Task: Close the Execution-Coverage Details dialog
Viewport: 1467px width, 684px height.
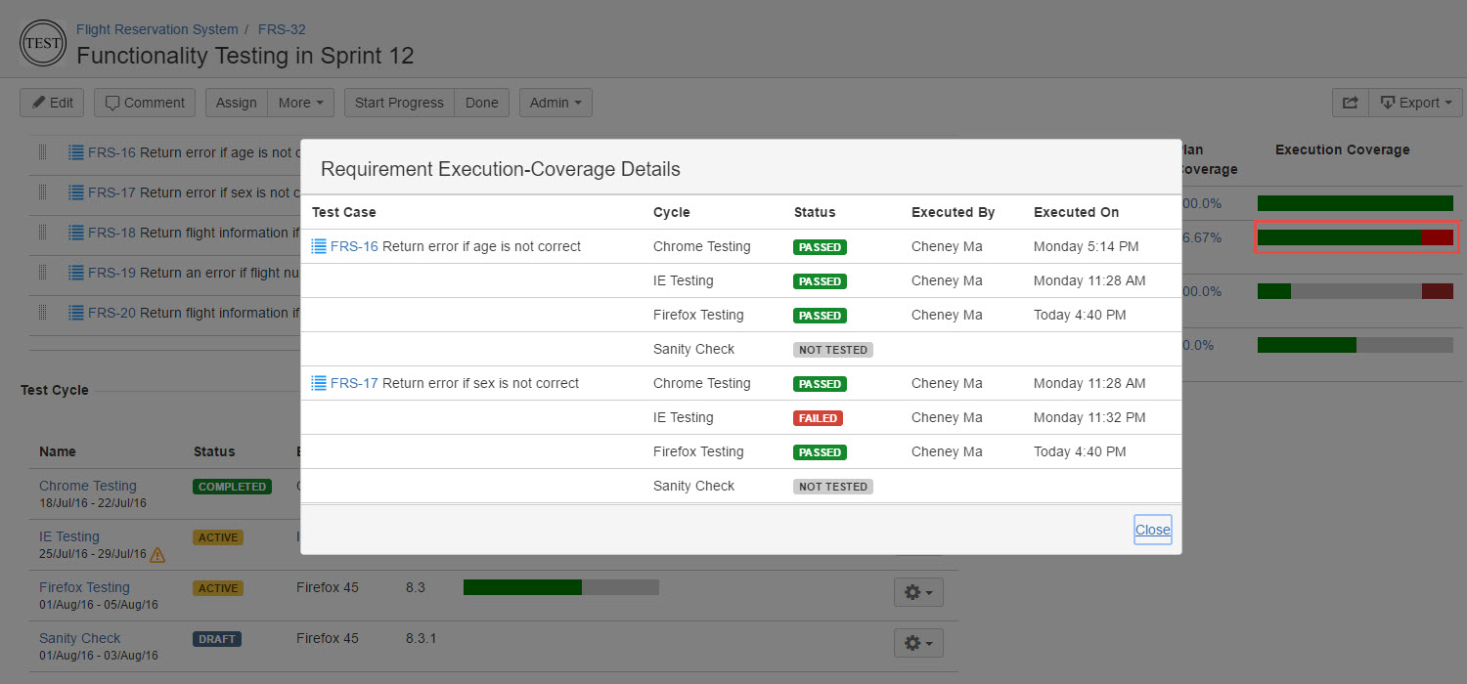Action: coord(1152,530)
